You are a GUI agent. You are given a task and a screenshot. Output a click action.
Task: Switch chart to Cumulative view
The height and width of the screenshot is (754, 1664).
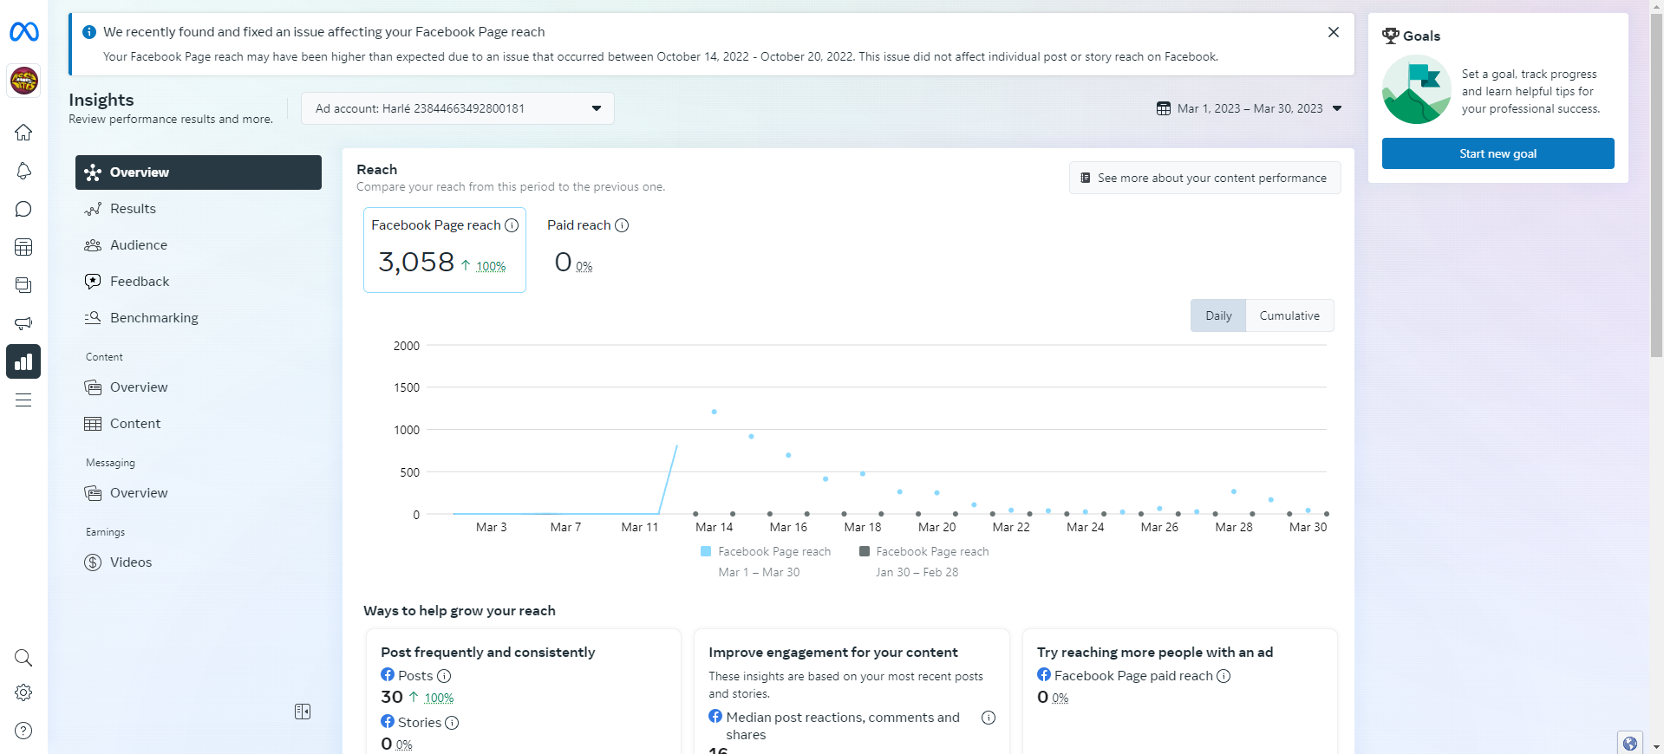1289,315
